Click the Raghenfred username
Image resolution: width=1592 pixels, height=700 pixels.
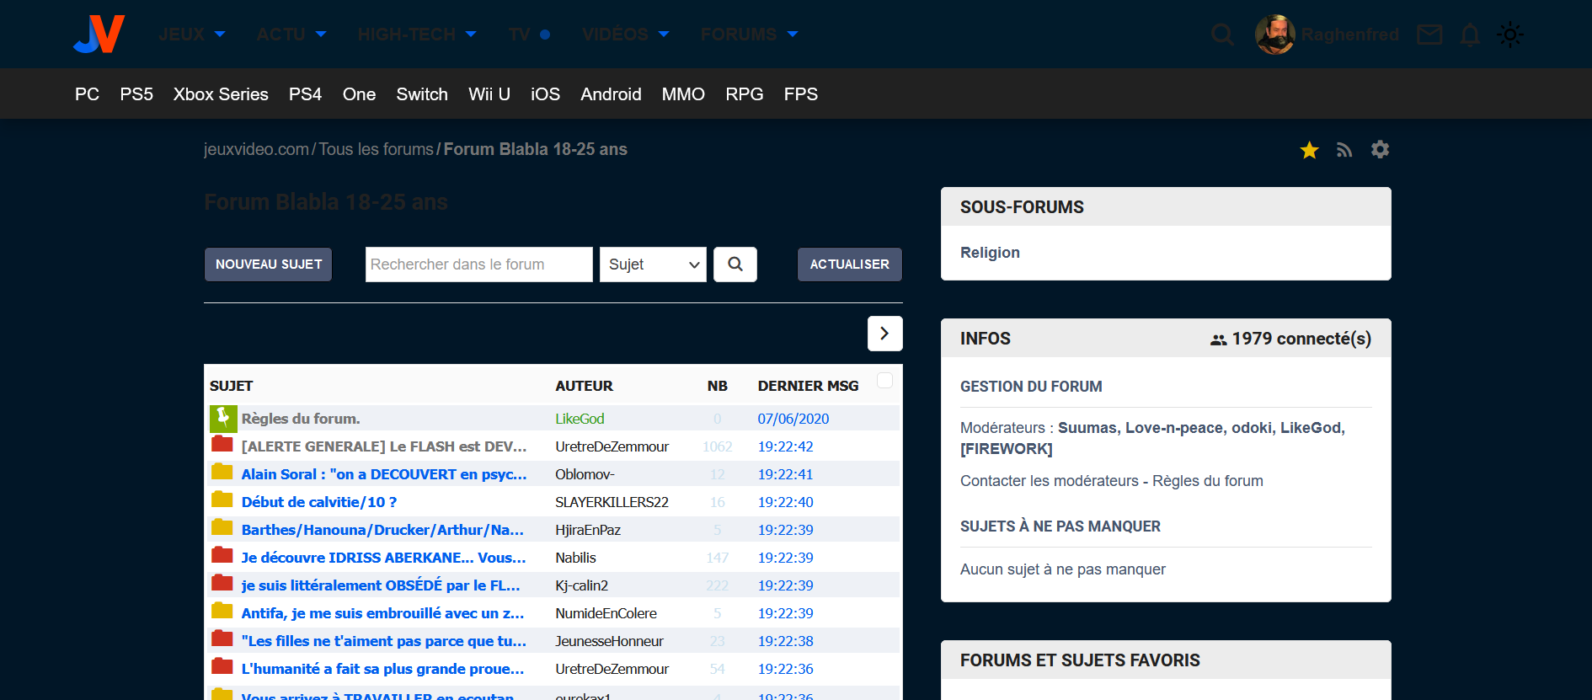click(x=1349, y=35)
